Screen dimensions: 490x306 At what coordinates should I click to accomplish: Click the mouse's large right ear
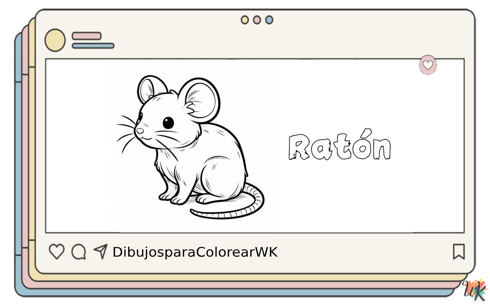[199, 99]
